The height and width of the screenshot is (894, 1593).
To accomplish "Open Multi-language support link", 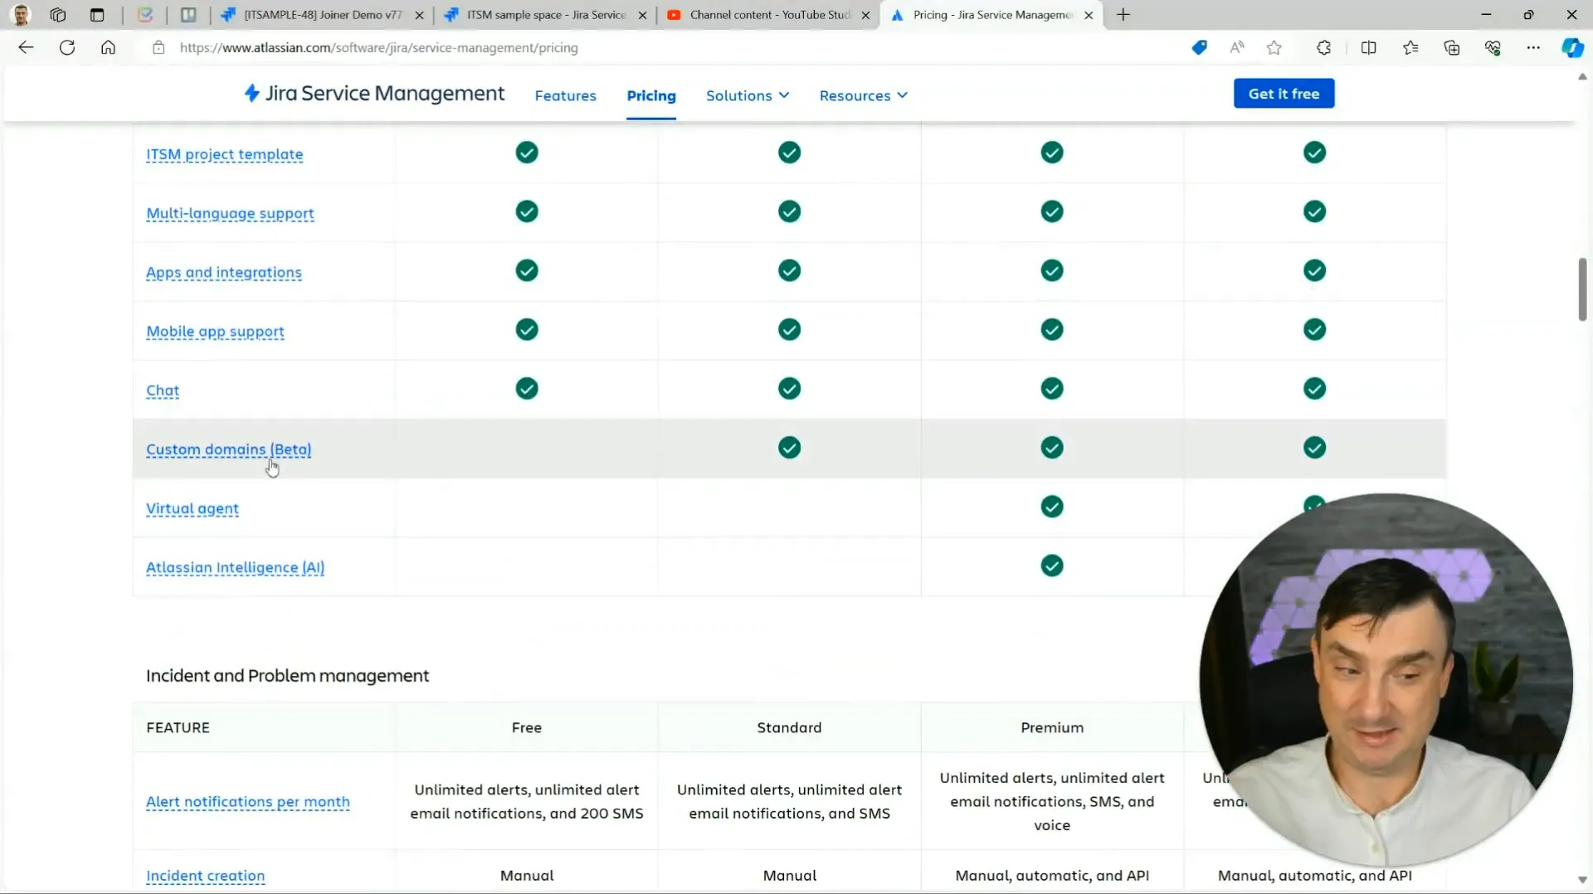I will click(x=230, y=213).
